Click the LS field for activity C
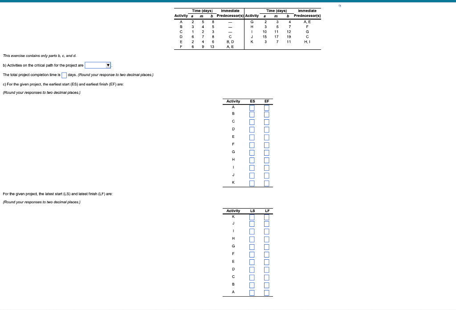The height and width of the screenshot is (310, 456). tap(252, 278)
